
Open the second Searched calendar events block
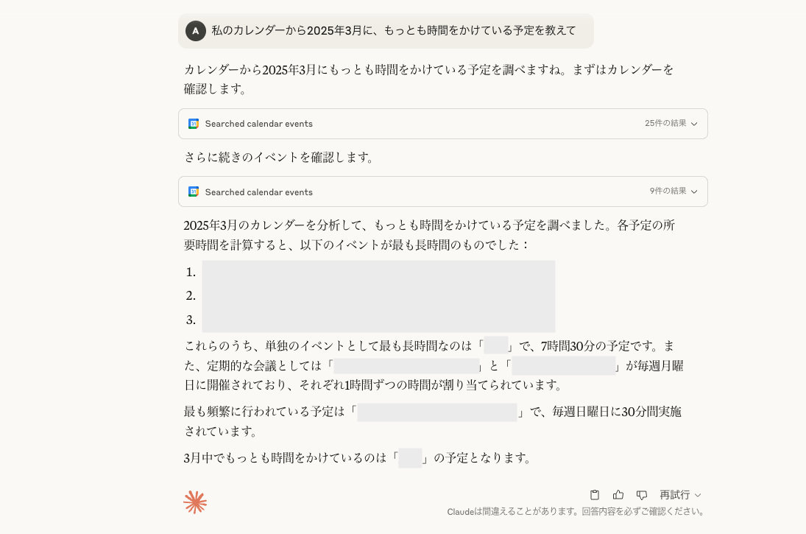click(x=443, y=192)
